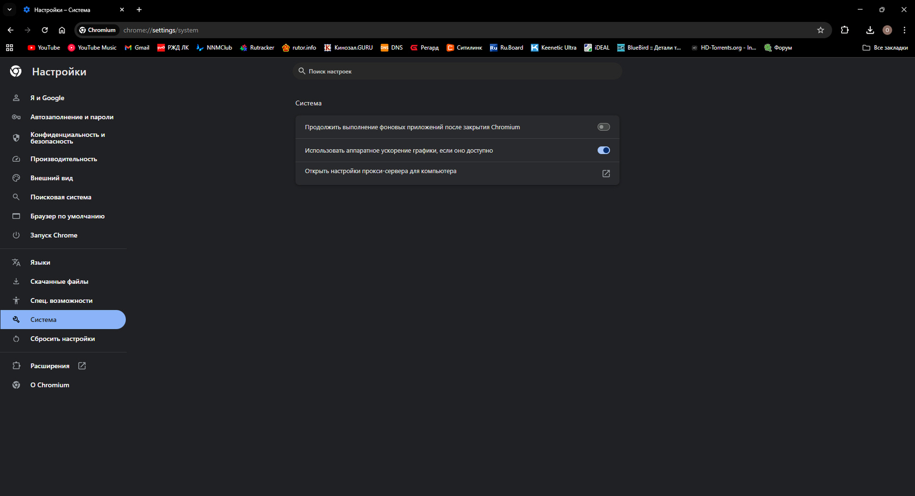
Task: Open the Форум bookmark
Action: pos(778,48)
